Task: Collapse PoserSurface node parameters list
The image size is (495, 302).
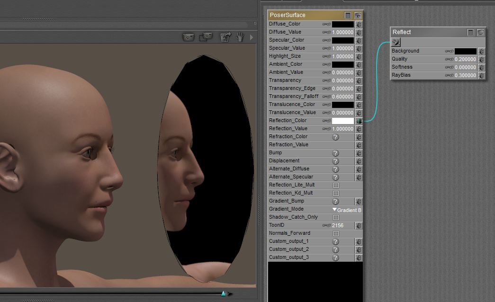Action: 348,15
